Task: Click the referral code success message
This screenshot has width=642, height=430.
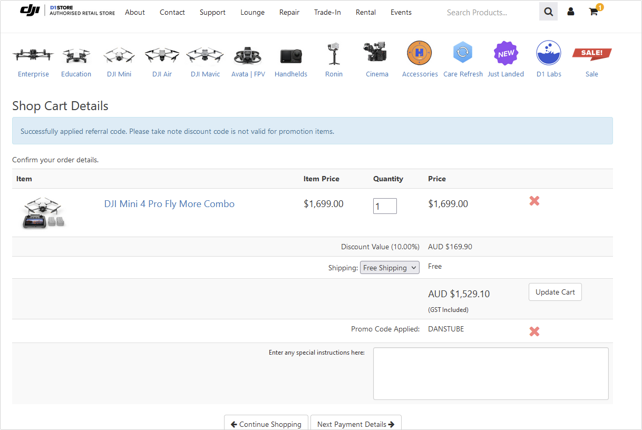Action: click(313, 131)
